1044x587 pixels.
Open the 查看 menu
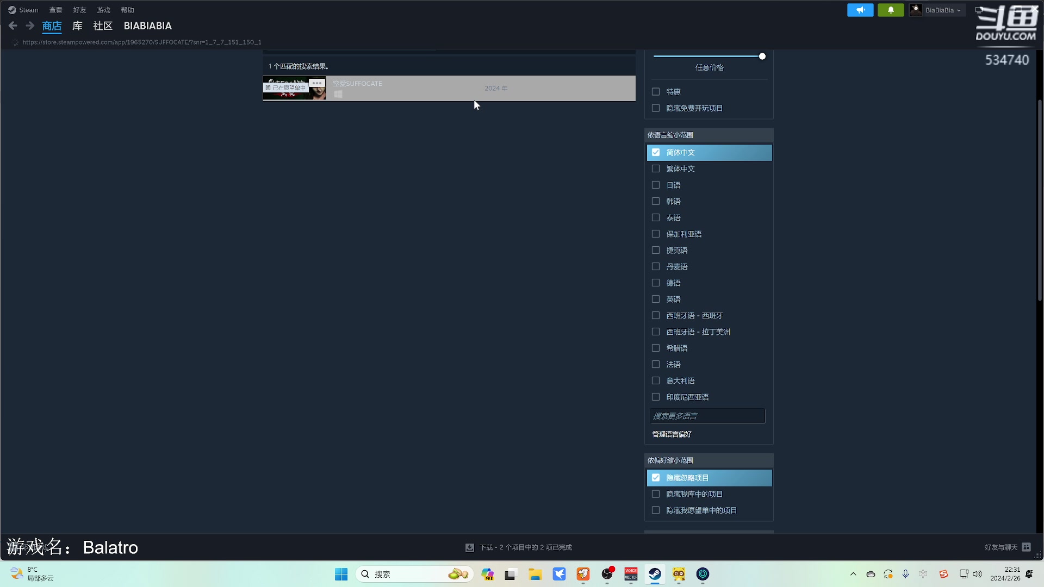[x=55, y=10]
